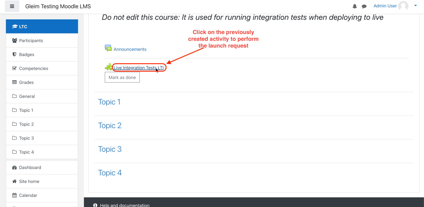Click the Badges shield icon
The width and height of the screenshot is (424, 207).
14,54
